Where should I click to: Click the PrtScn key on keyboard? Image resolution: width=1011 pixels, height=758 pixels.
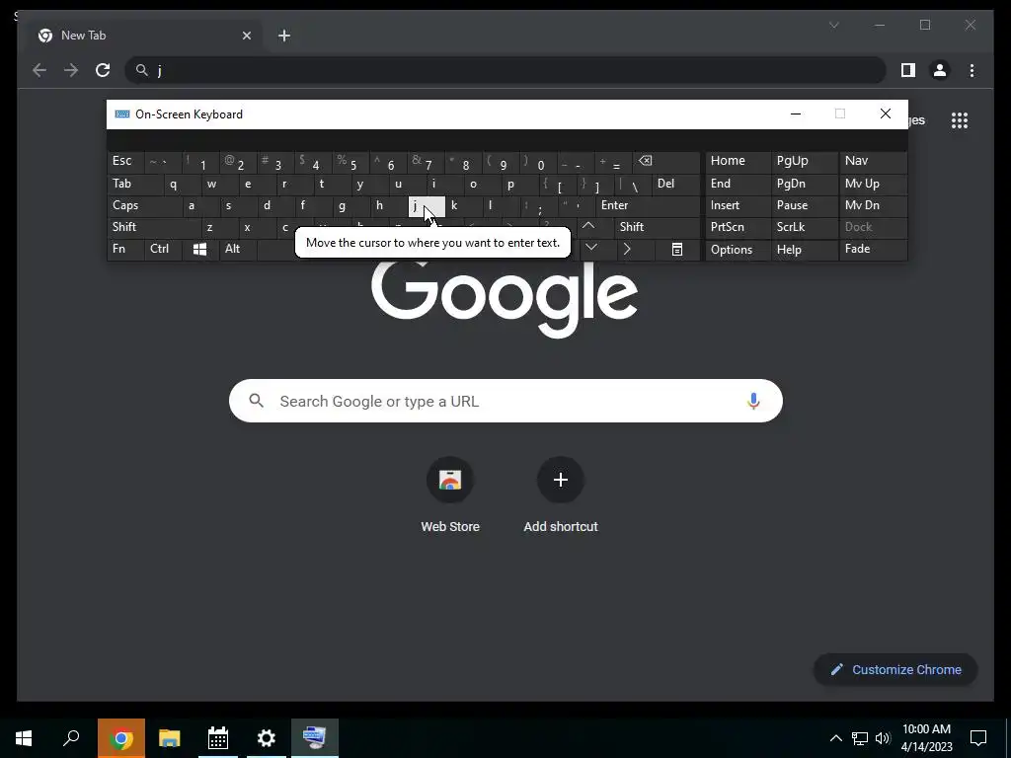(738, 227)
